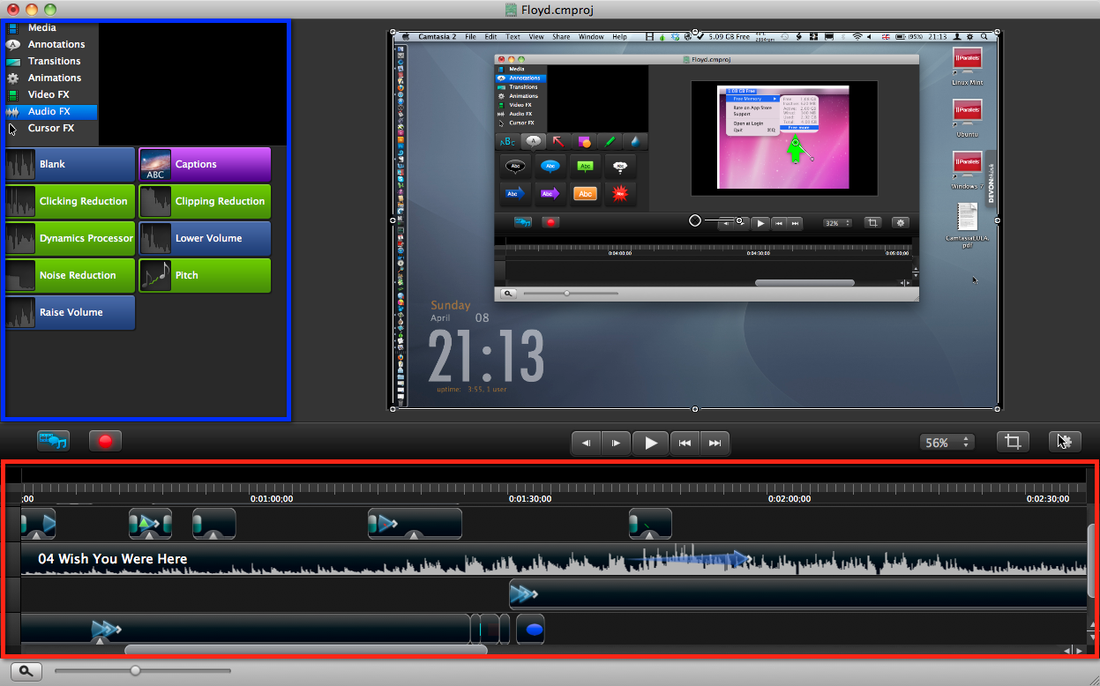Screen dimensions: 1100x686
Task: Jump to previous clip with rewind button
Action: click(685, 443)
